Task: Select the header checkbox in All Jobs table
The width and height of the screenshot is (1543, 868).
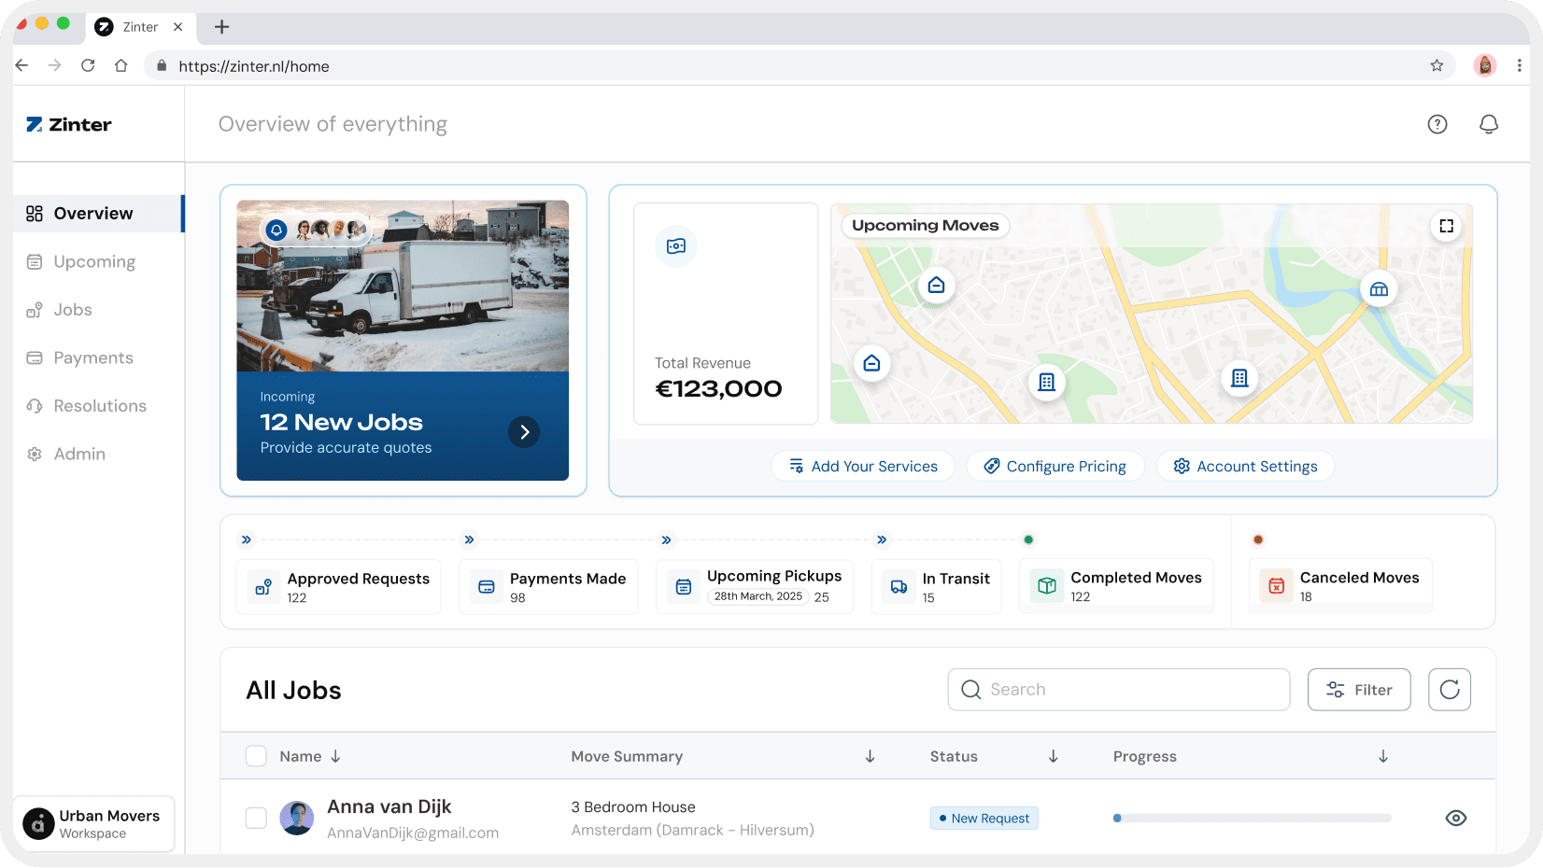Action: coord(255,756)
